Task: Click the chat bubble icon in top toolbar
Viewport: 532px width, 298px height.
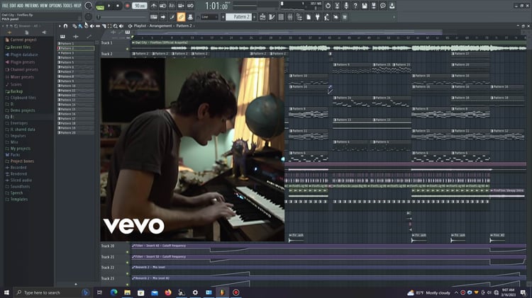Action: click(x=383, y=6)
